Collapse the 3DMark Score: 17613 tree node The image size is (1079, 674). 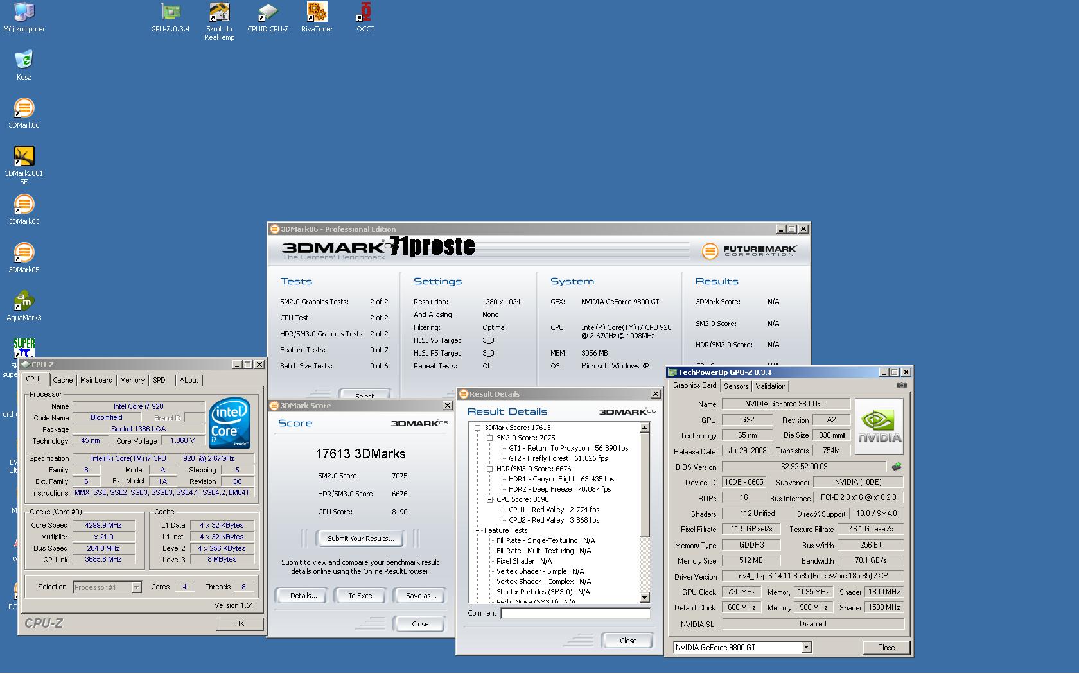click(478, 428)
